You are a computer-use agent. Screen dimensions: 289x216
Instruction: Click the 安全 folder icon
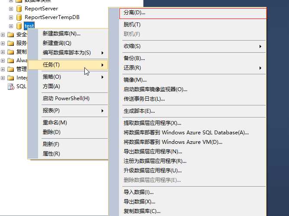[10, 35]
